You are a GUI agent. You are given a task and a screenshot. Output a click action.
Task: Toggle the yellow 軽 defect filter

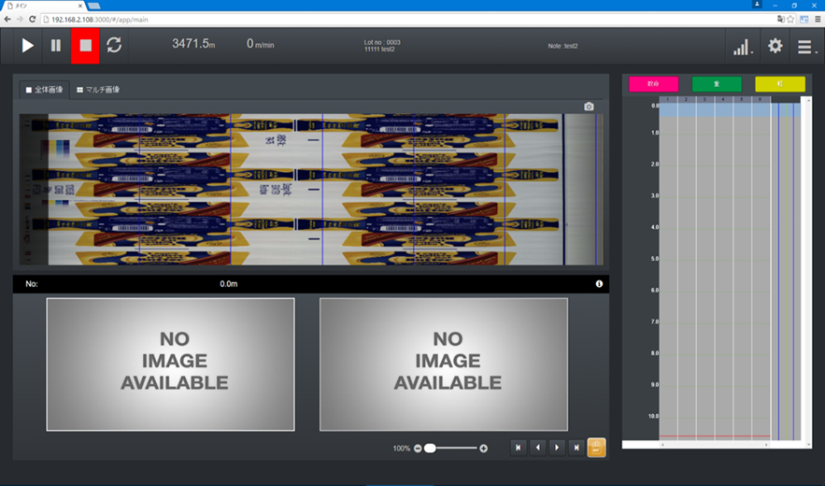coord(779,84)
